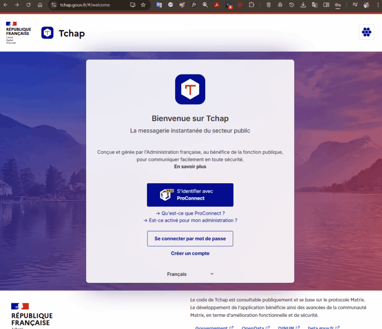Viewport: 382px width, 329px height.
Task: Install app icon in address bar
Action: pyautogui.click(x=133, y=4)
